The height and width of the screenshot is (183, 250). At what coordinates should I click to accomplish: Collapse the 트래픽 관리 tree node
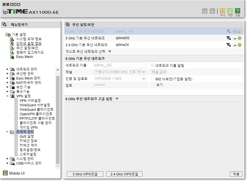click(7, 132)
